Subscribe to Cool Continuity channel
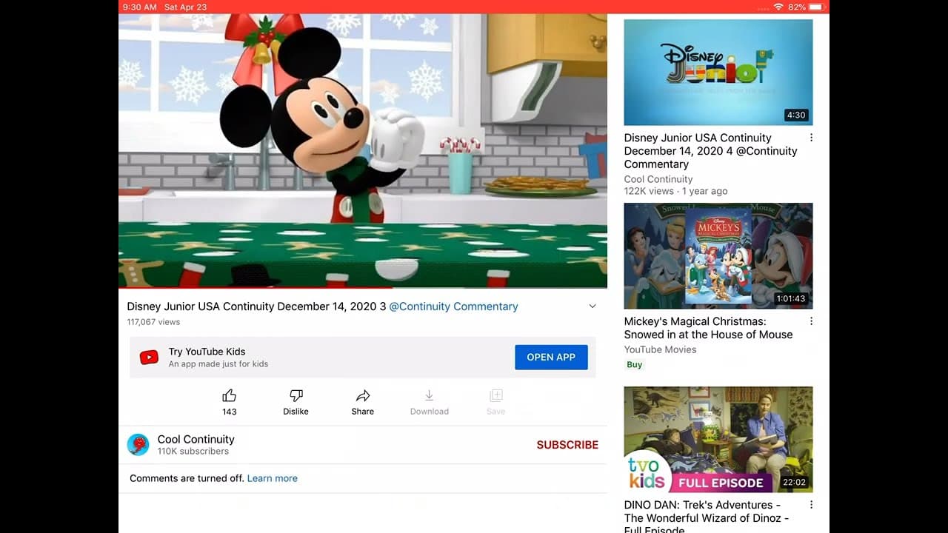The width and height of the screenshot is (948, 533). (x=567, y=445)
